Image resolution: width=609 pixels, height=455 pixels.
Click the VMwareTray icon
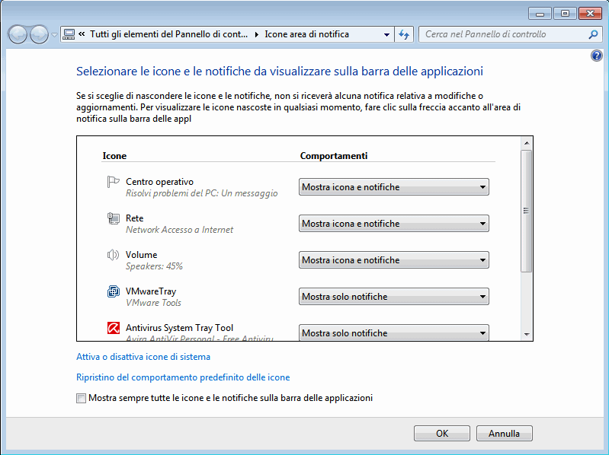[114, 291]
